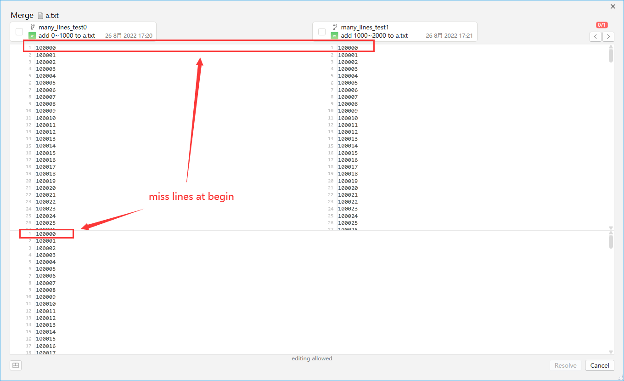
Task: Expand the many_lines_test0 commit details card
Action: [x=83, y=31]
